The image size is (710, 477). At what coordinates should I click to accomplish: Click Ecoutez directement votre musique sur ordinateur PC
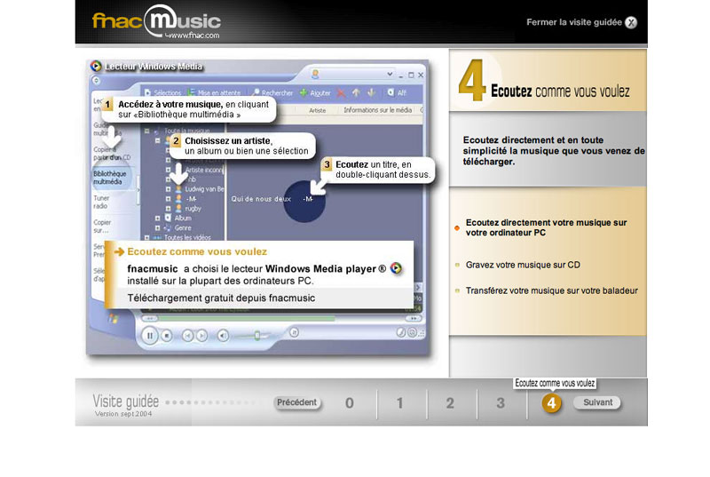pyautogui.click(x=546, y=227)
